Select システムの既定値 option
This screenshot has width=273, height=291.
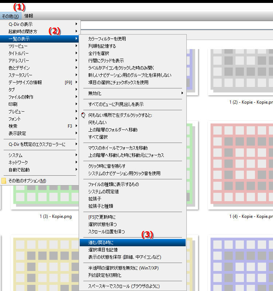tap(132, 192)
